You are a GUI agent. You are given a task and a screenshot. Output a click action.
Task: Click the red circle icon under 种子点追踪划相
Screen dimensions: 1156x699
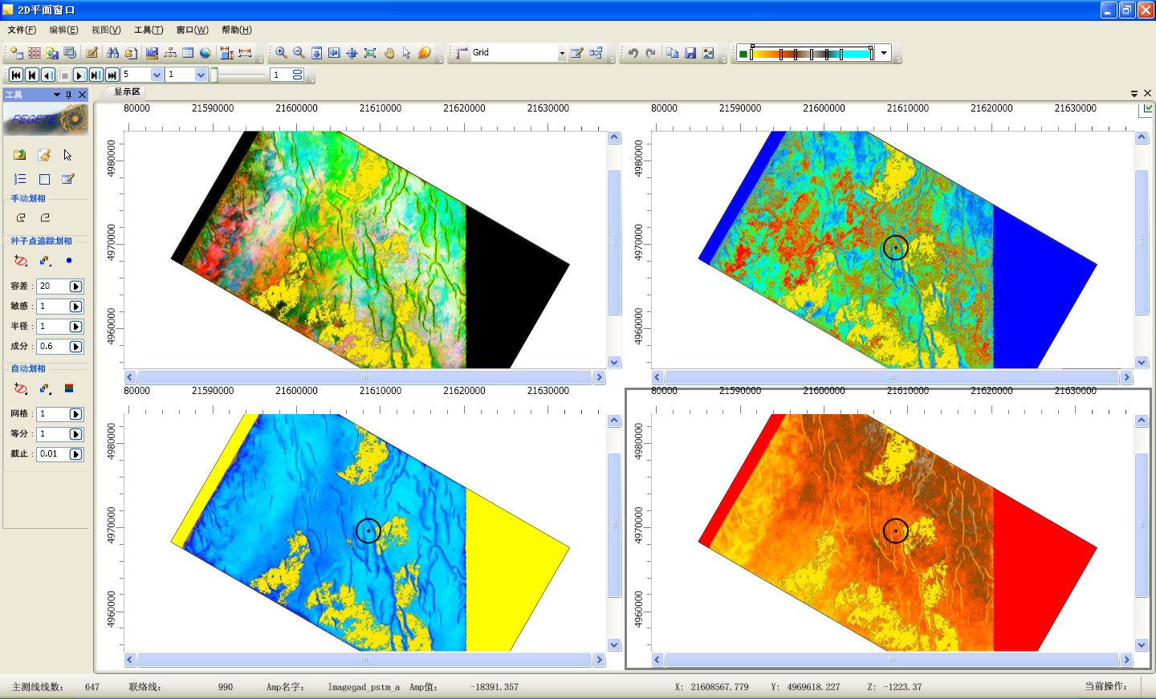pos(21,260)
